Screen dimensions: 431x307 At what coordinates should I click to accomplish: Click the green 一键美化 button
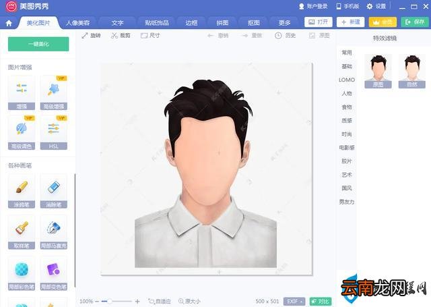[x=38, y=44]
